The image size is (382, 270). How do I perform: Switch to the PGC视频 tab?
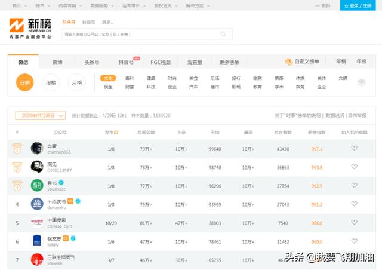tap(161, 62)
